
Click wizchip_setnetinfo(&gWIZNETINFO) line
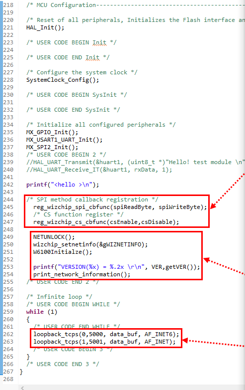[90, 244]
